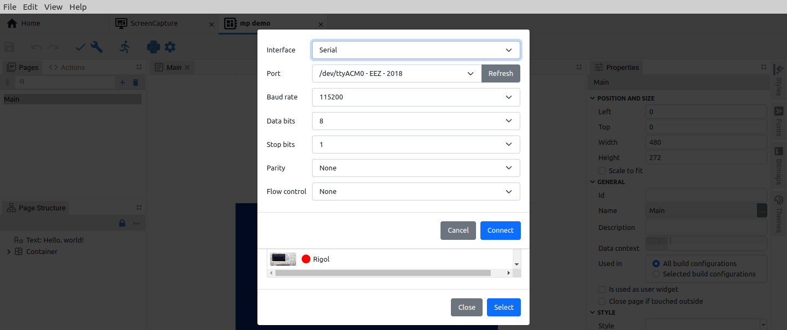Expand the Container tree item
This screenshot has width=787, height=330.
click(9, 252)
